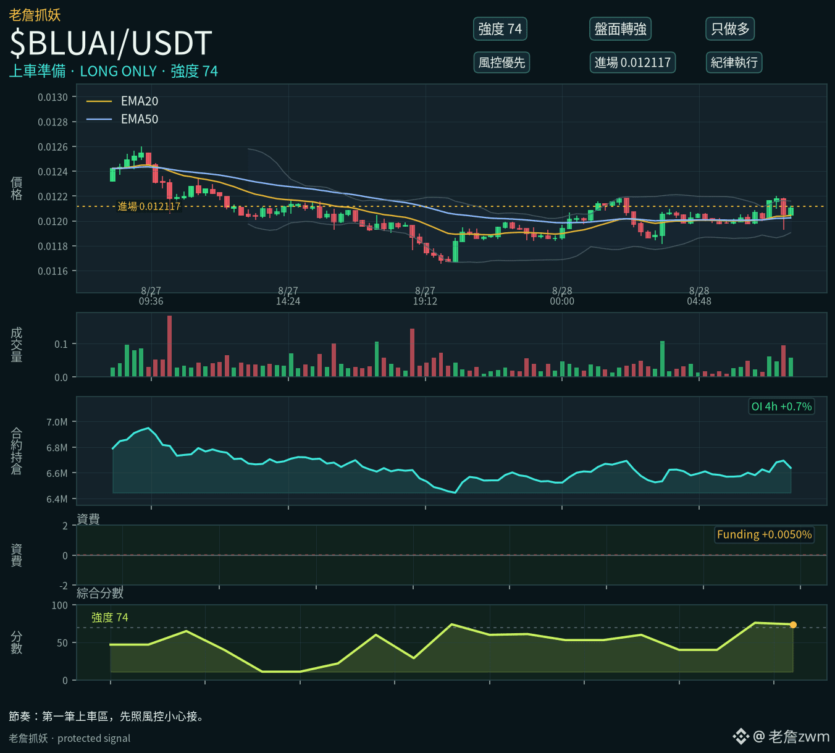Click the 強度 74 label inside the score chart
Screen dimensions: 835x753
pyautogui.click(x=110, y=618)
